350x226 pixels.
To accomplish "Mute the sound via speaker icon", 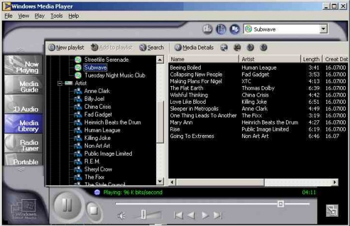I will pyautogui.click(x=121, y=216).
